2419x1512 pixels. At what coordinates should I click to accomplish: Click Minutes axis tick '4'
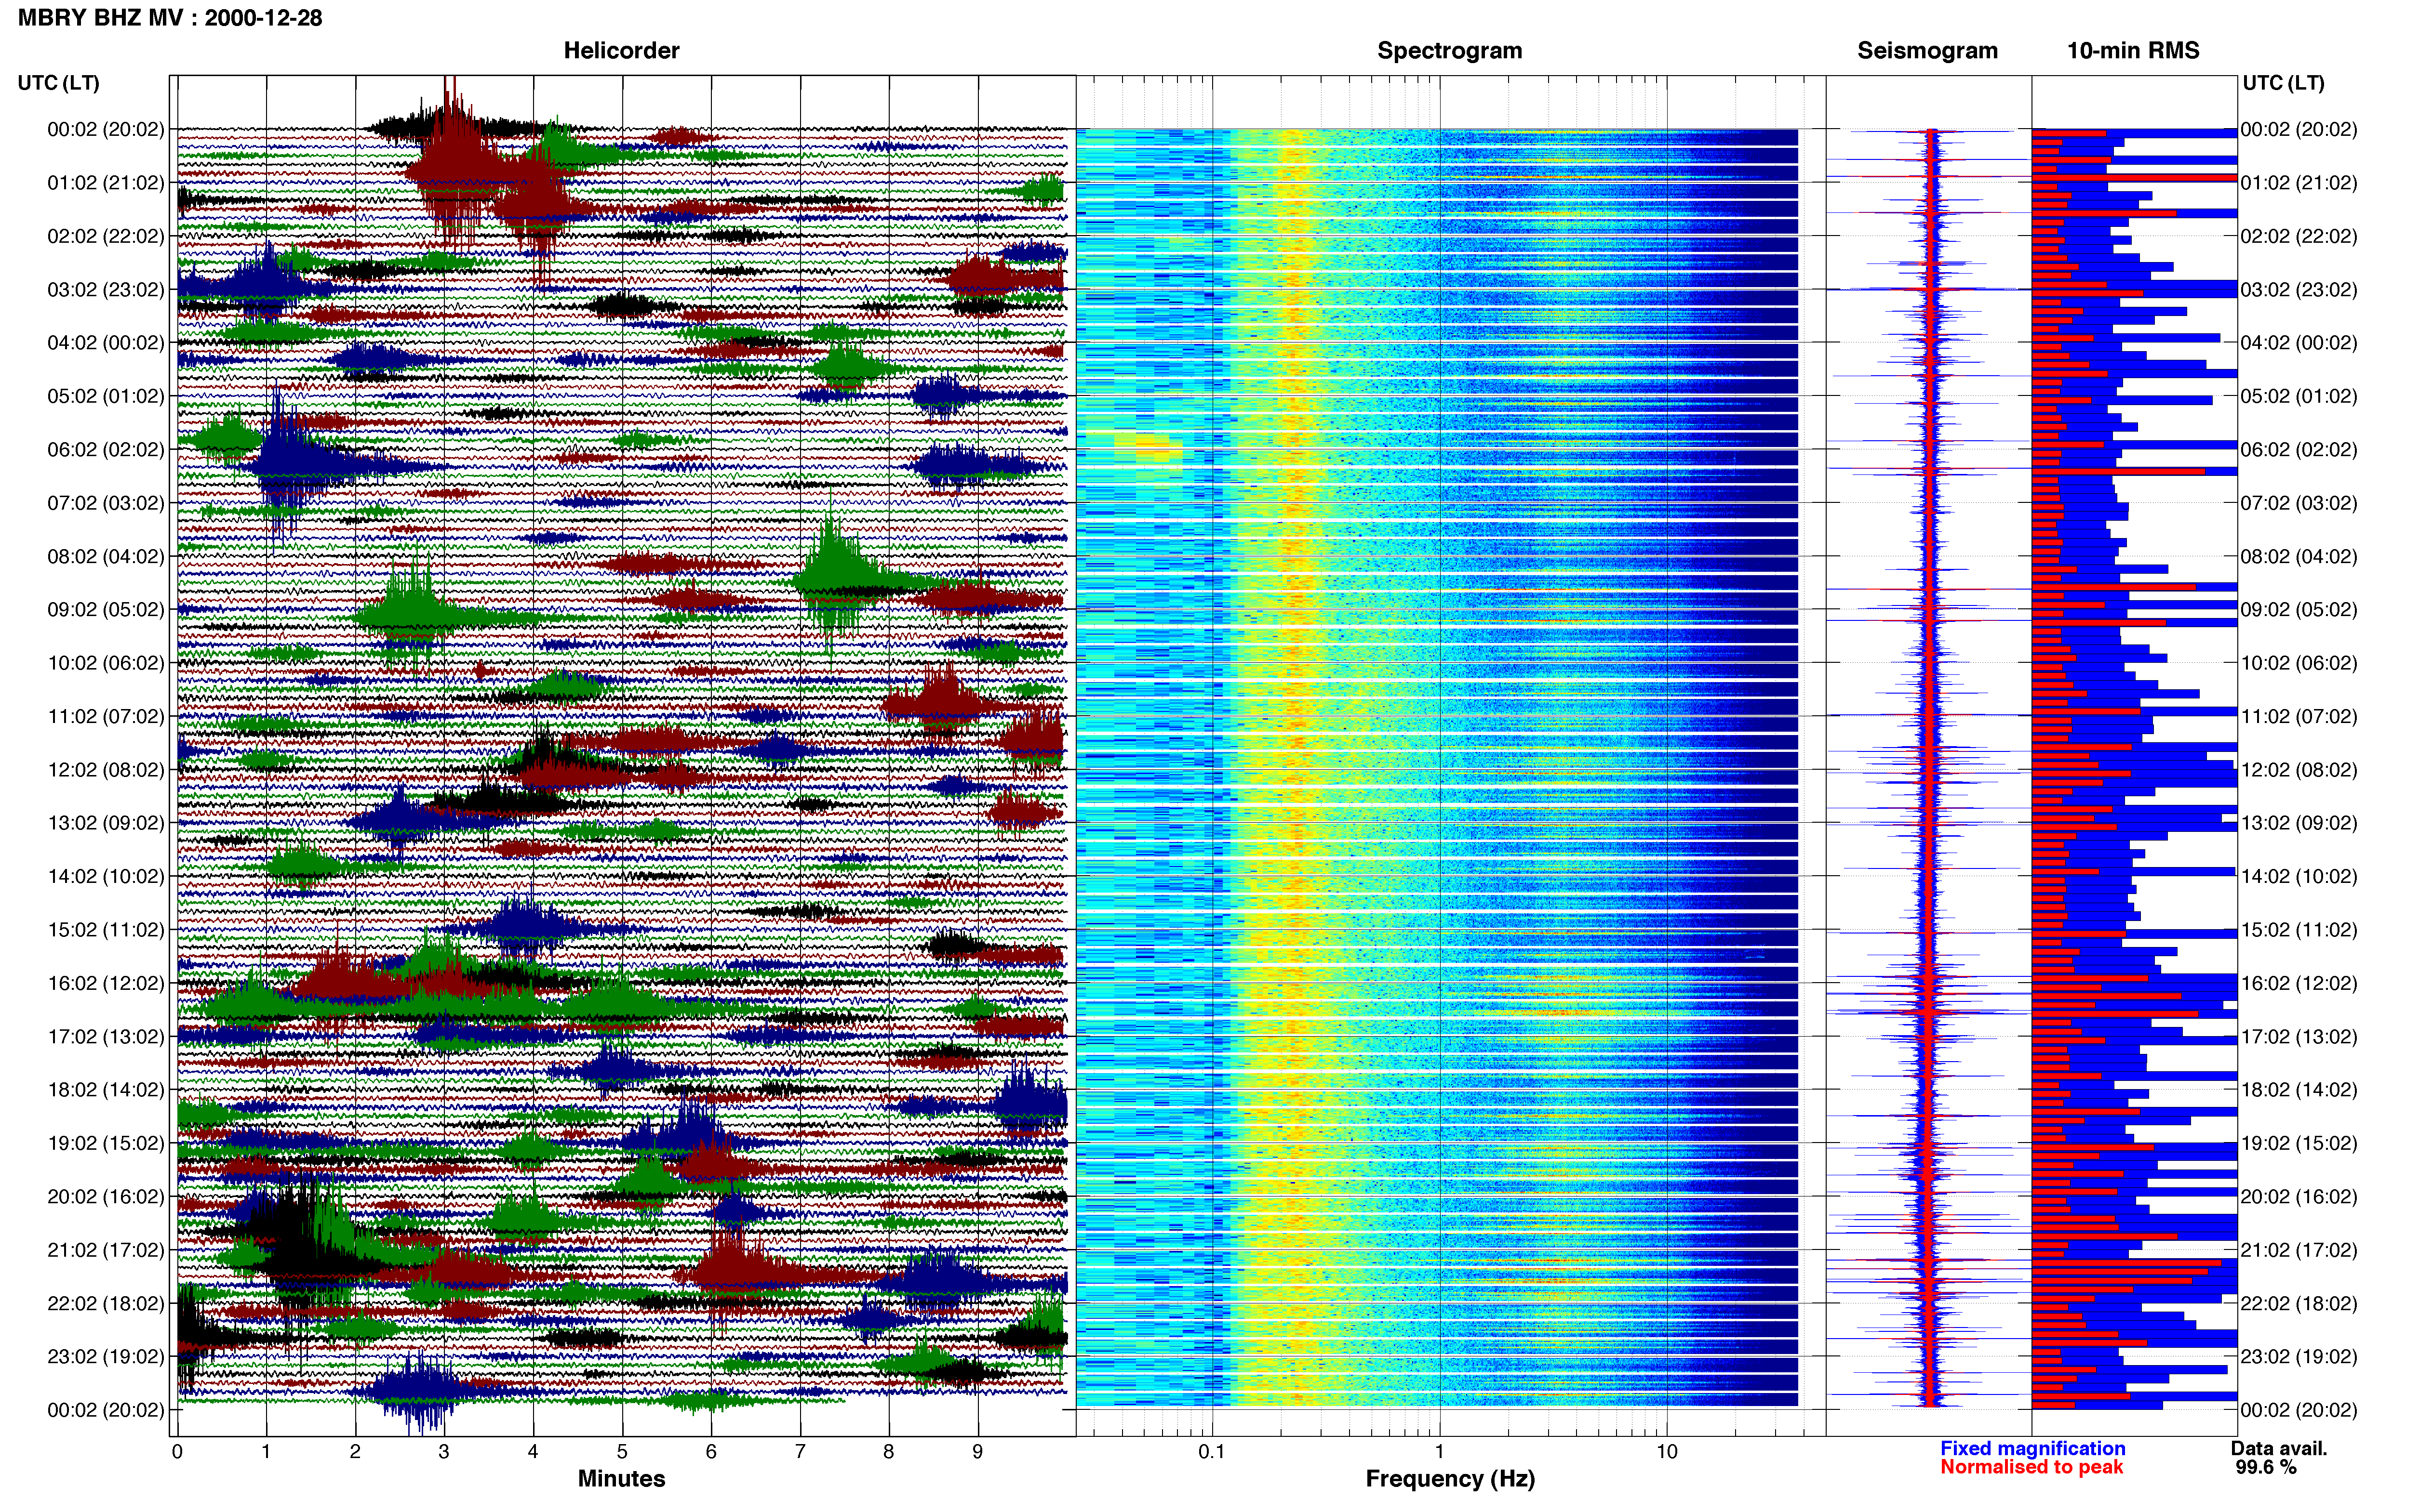point(533,1452)
